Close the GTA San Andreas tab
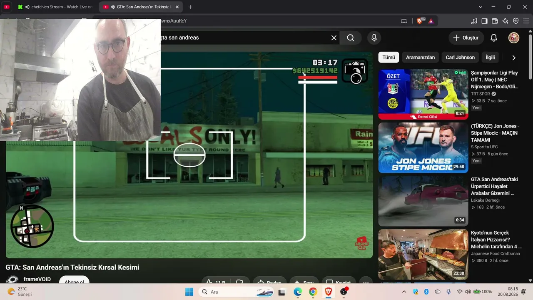This screenshot has height=300, width=533. tap(177, 7)
